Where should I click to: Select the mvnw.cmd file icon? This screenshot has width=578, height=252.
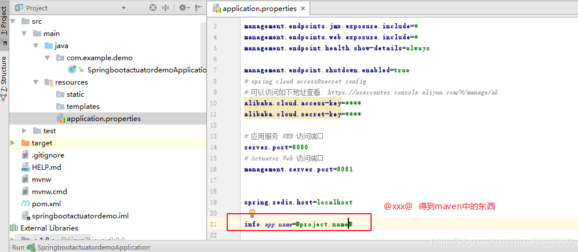coord(25,192)
